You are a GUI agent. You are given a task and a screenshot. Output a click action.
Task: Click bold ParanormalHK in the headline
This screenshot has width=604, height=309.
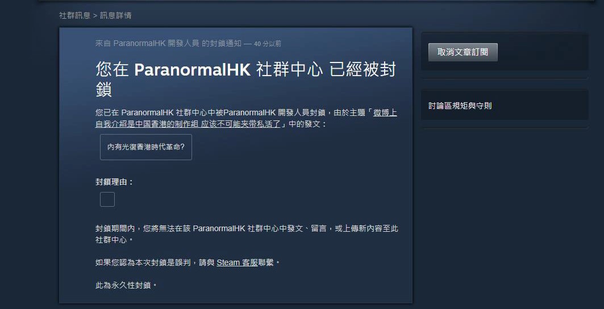click(193, 70)
